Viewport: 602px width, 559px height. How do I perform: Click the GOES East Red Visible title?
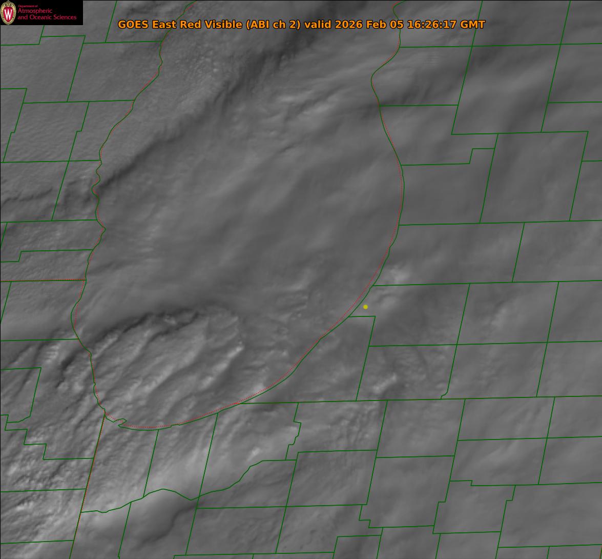301,24
